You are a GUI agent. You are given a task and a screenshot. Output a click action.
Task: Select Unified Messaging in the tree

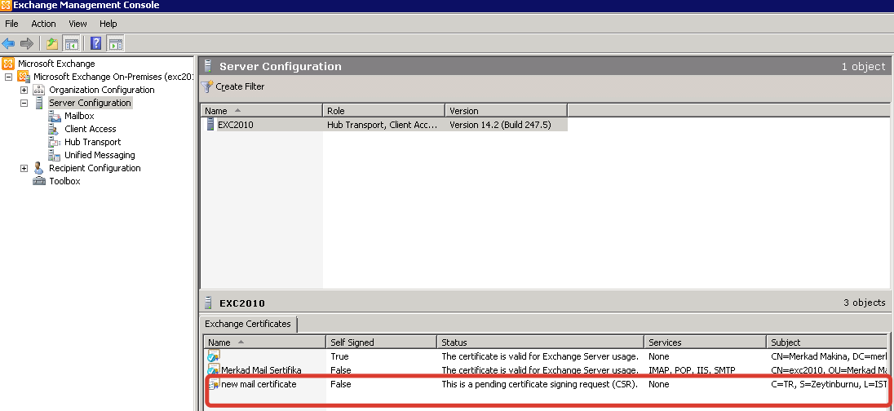pos(100,155)
